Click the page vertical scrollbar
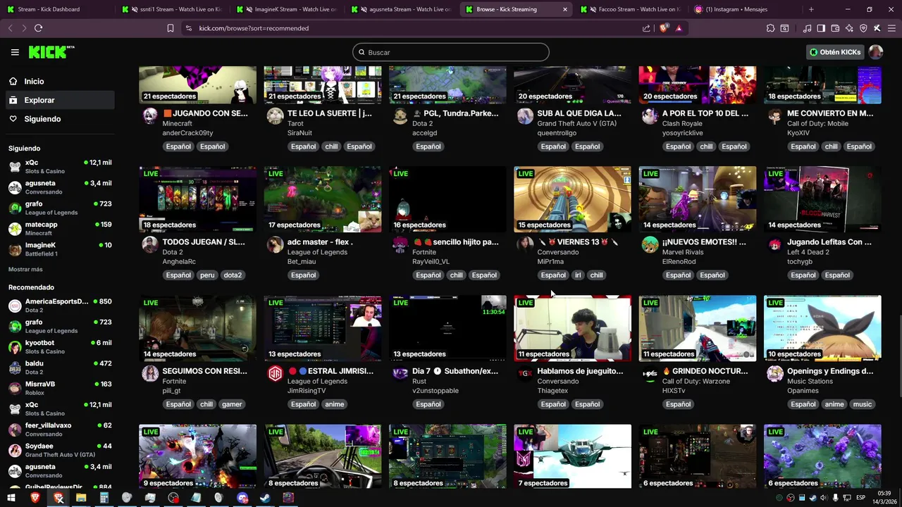Viewport: 902px width, 507px height. (899, 356)
